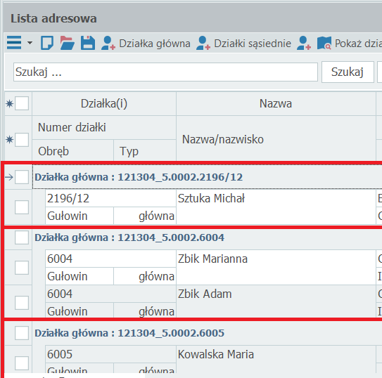Save the list with the floppy disk icon

click(88, 43)
